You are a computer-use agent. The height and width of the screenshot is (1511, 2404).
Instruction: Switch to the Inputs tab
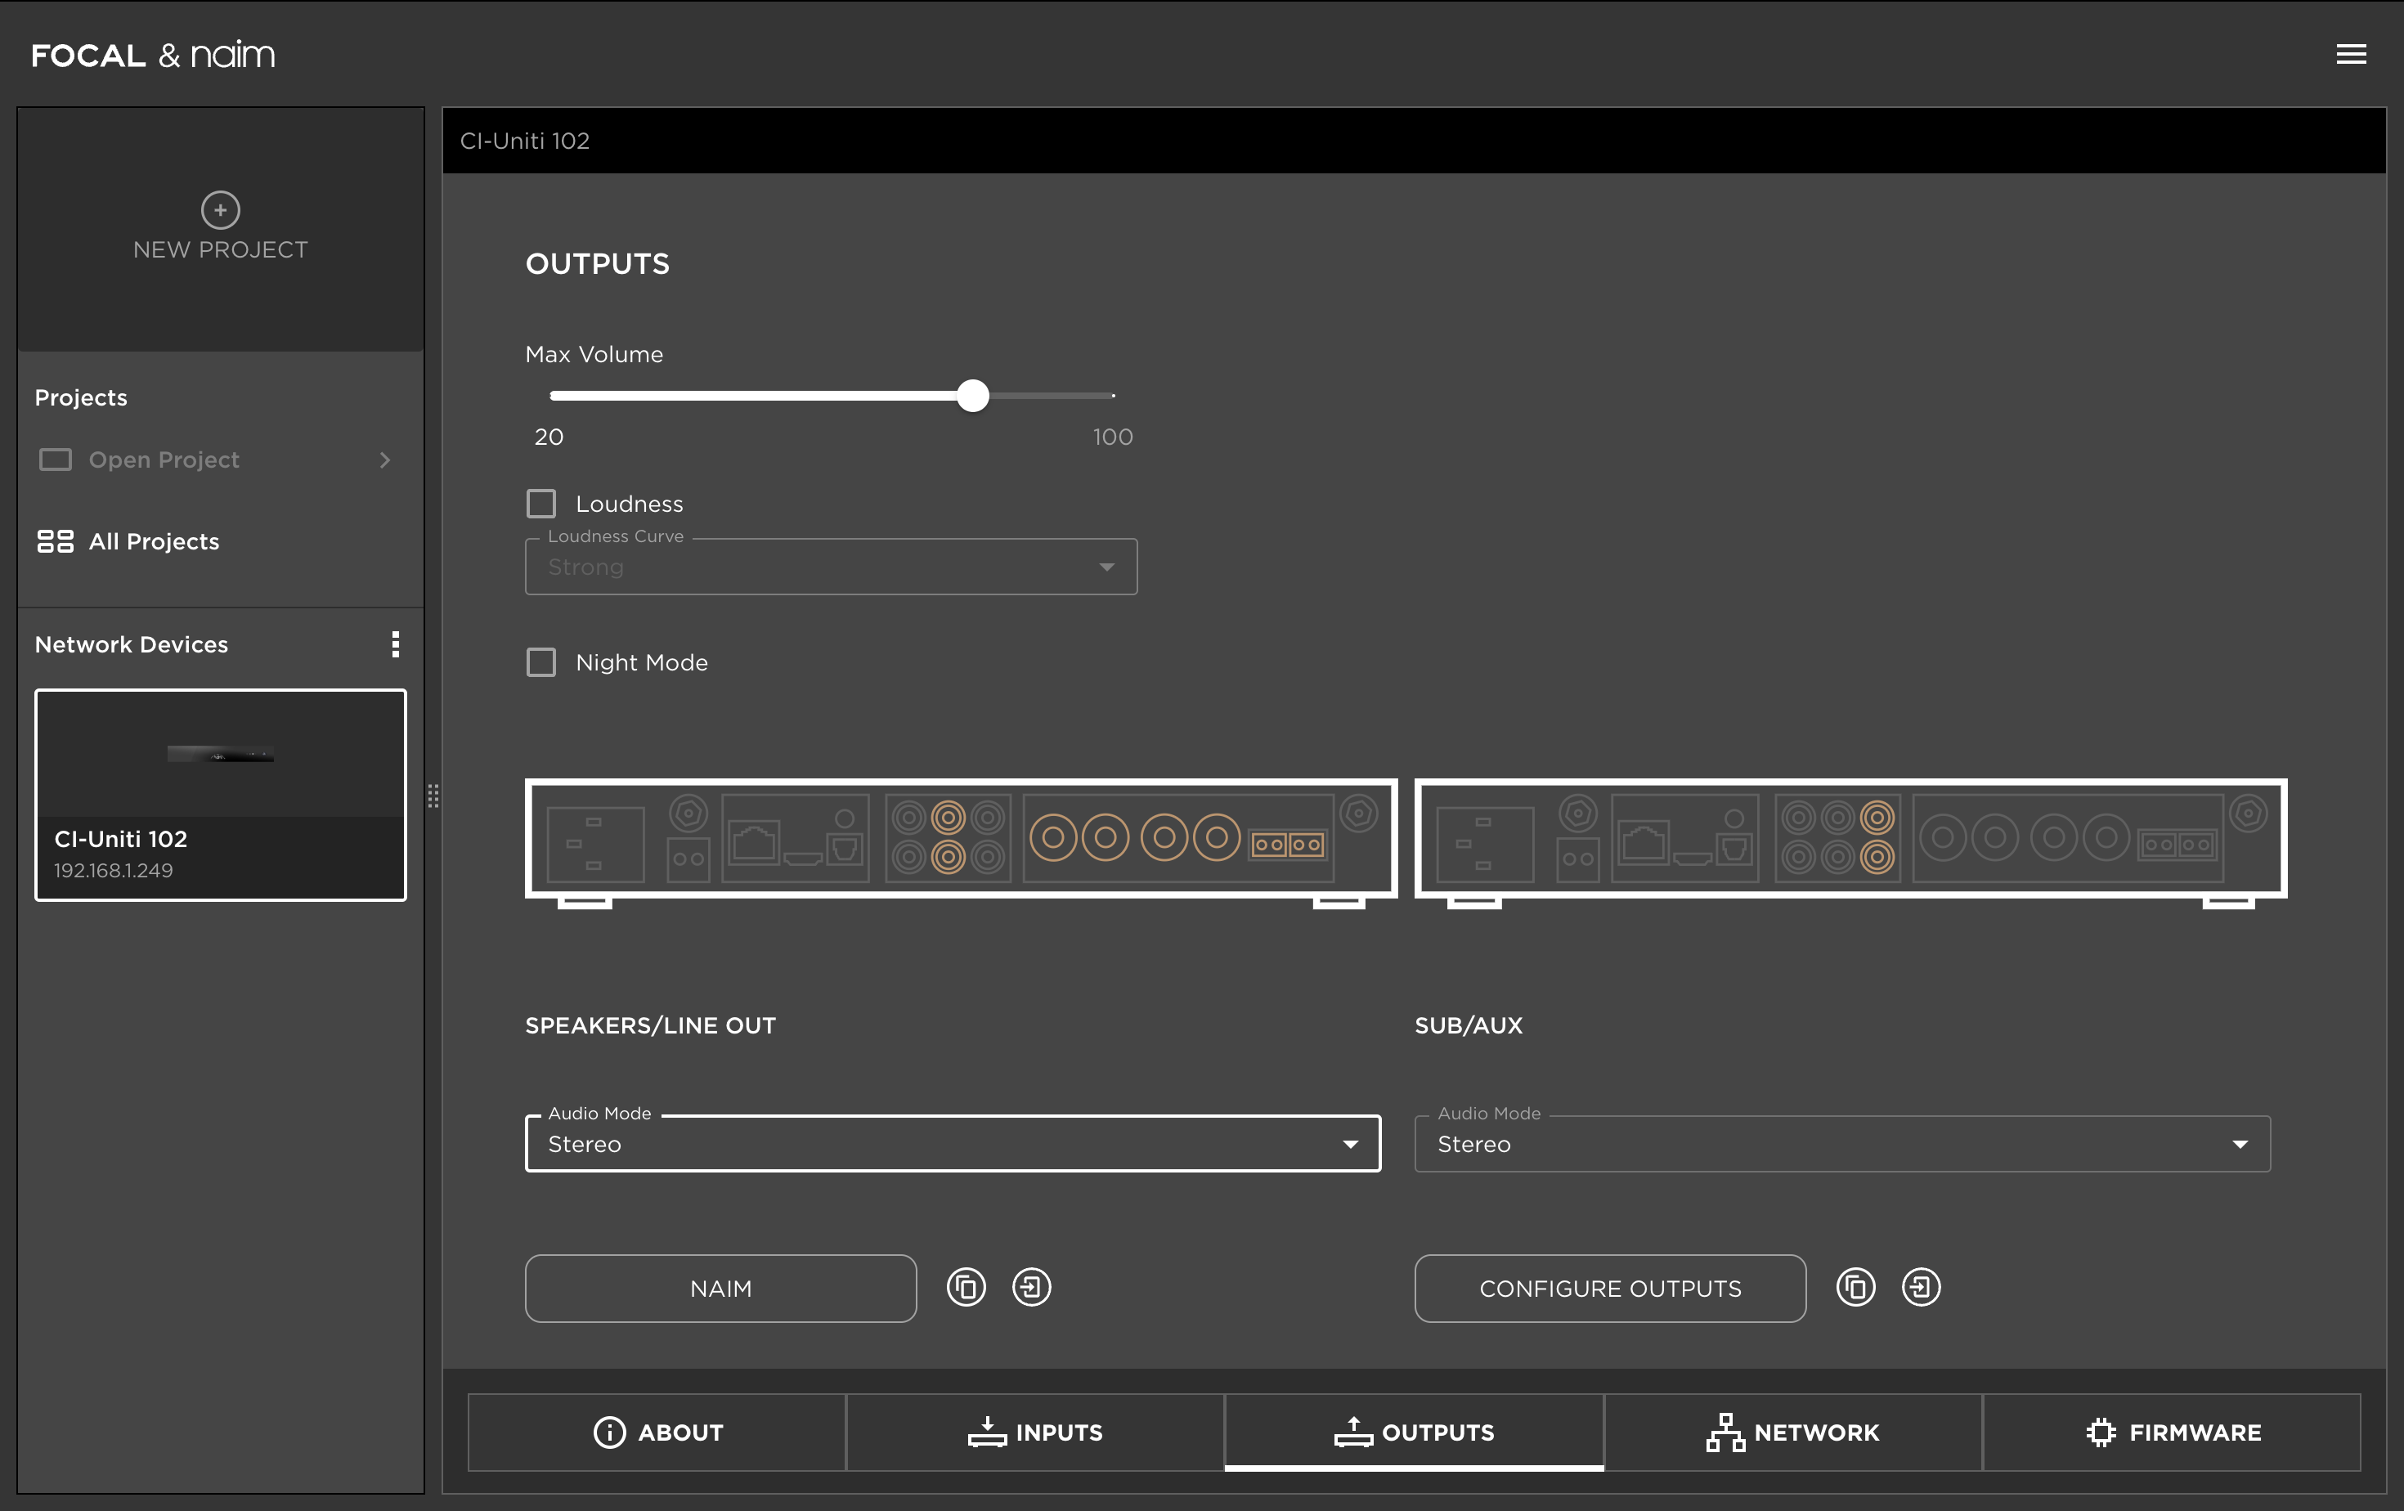click(1035, 1433)
